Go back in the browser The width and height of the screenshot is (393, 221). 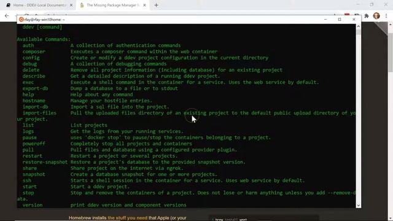(7, 15)
